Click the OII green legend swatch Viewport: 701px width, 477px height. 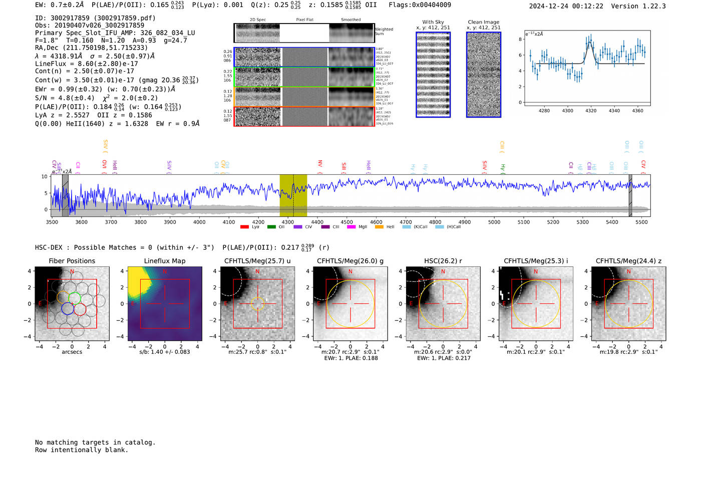click(271, 227)
